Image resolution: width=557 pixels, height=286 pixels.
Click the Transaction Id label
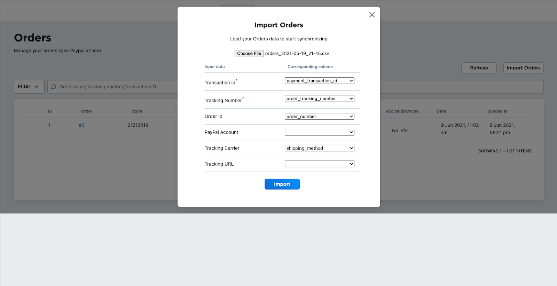point(220,83)
